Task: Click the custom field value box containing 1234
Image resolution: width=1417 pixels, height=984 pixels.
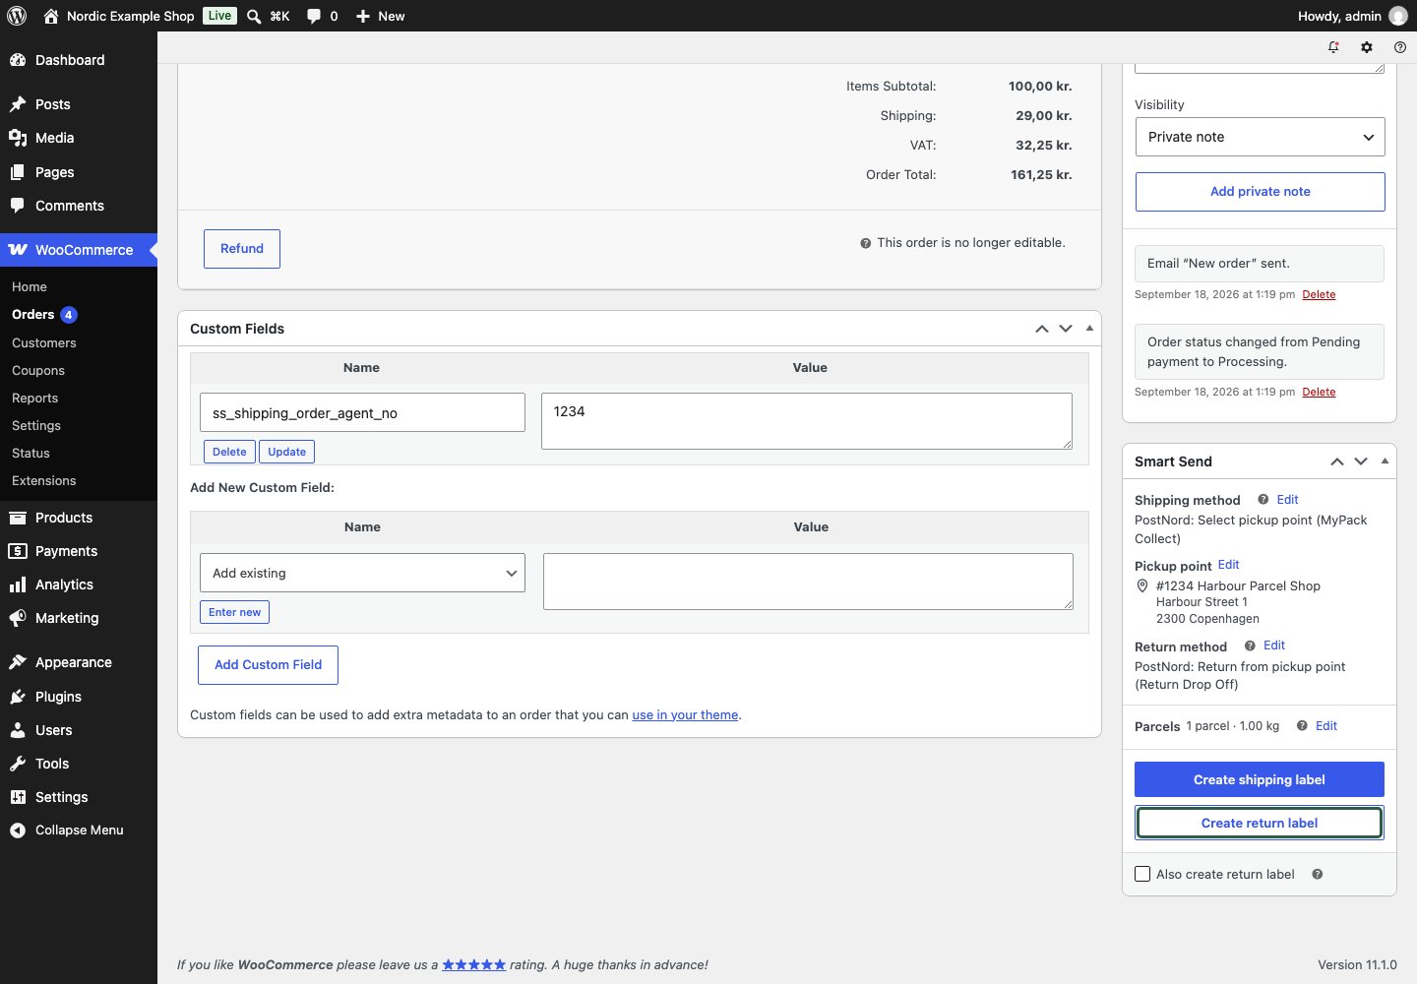Action: tap(807, 421)
